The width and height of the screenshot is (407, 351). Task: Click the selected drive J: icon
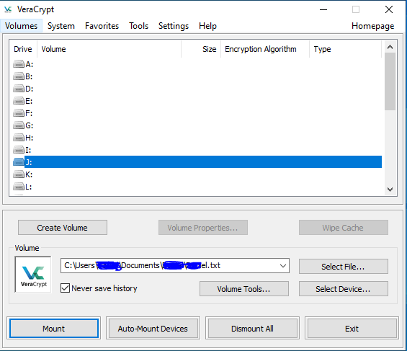[19, 162]
